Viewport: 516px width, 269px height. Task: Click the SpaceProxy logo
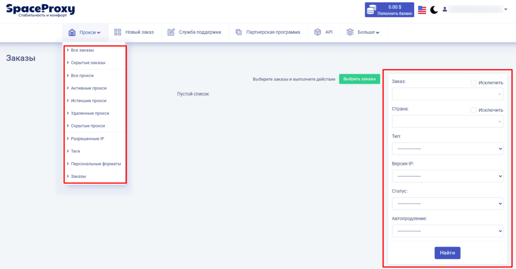(x=40, y=10)
